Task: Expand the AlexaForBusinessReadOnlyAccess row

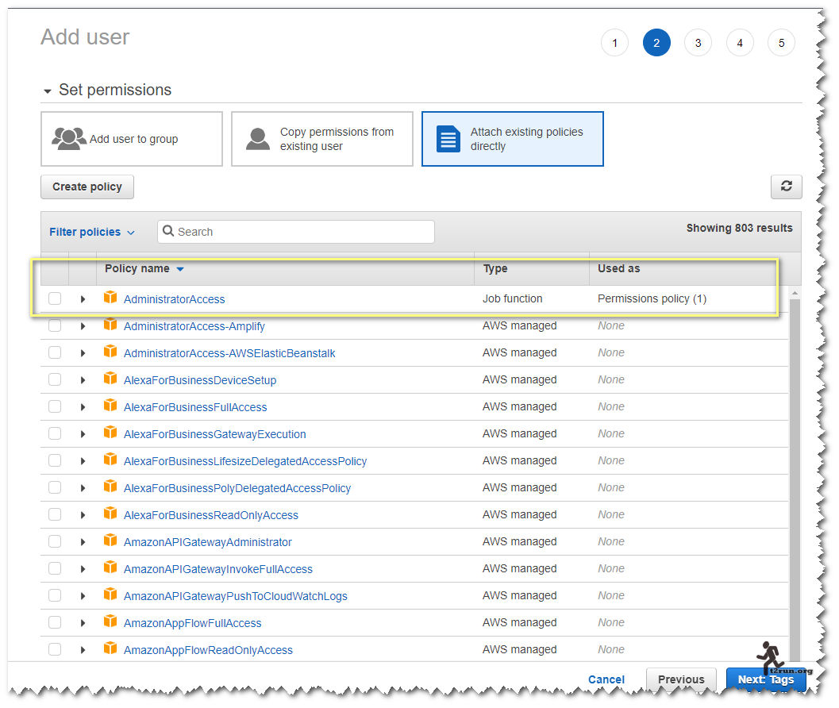Action: (x=83, y=515)
